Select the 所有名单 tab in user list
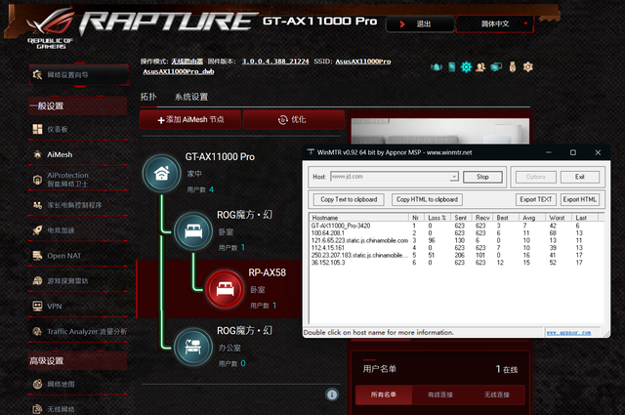This screenshot has width=625, height=415. pos(384,394)
